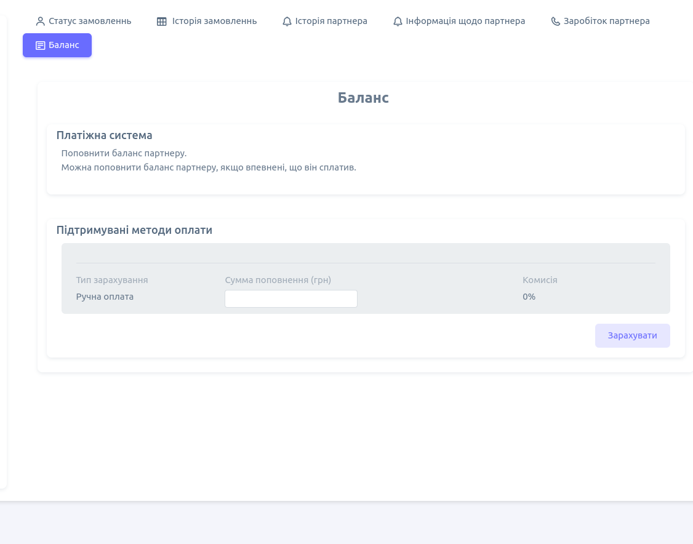Click the table grid icon for Історія замовленнь

pos(162,22)
